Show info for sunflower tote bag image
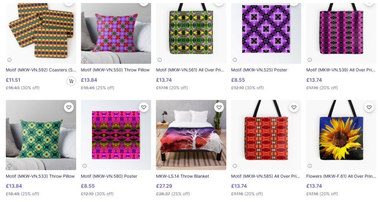Image resolution: width=378 pixels, height=202 pixels. (x=310, y=166)
